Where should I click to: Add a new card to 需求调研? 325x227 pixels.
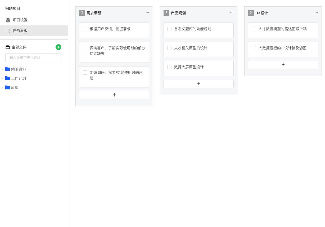point(114,95)
